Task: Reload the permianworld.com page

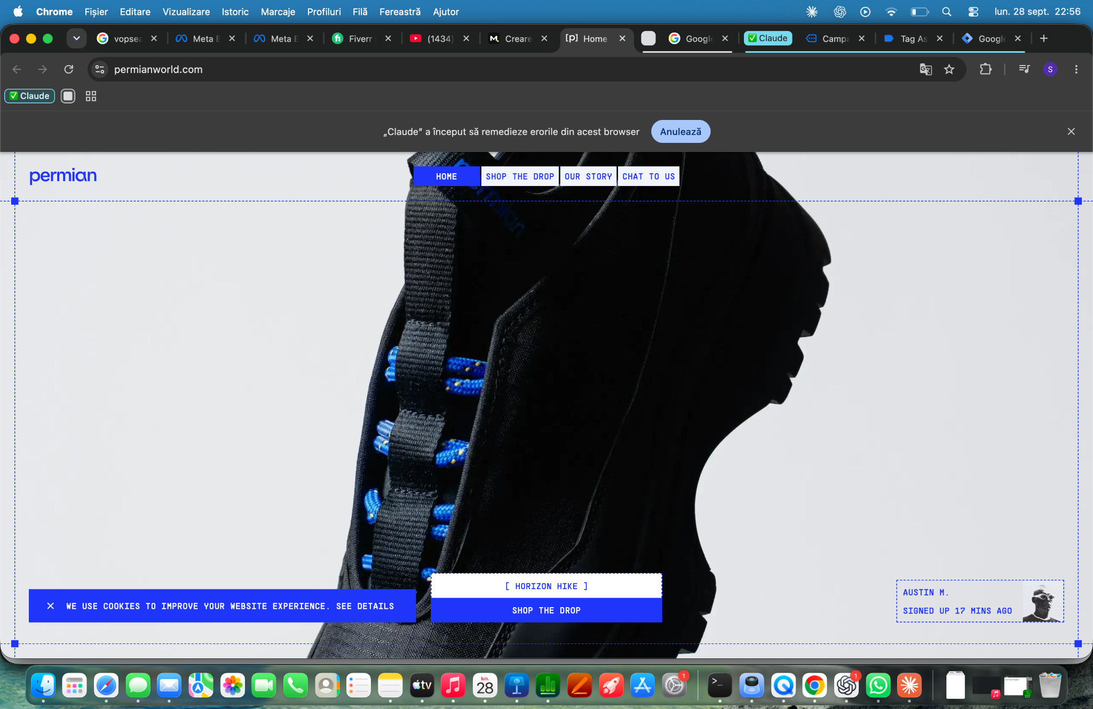Action: point(69,69)
